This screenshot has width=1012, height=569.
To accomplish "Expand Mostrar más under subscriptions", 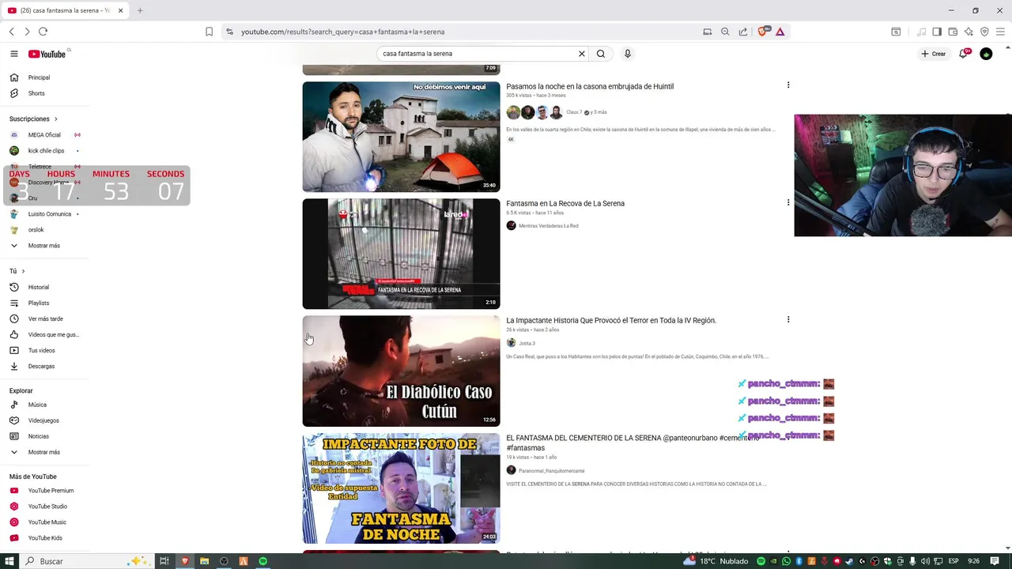I will 43,246.
